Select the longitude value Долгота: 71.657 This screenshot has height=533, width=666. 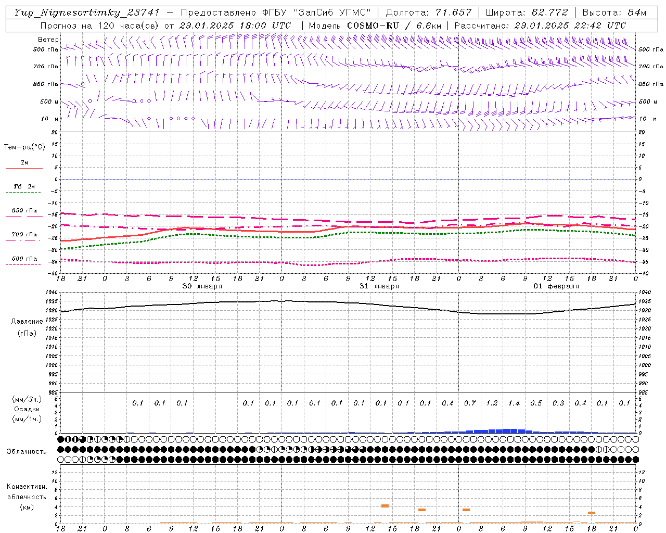click(x=429, y=12)
